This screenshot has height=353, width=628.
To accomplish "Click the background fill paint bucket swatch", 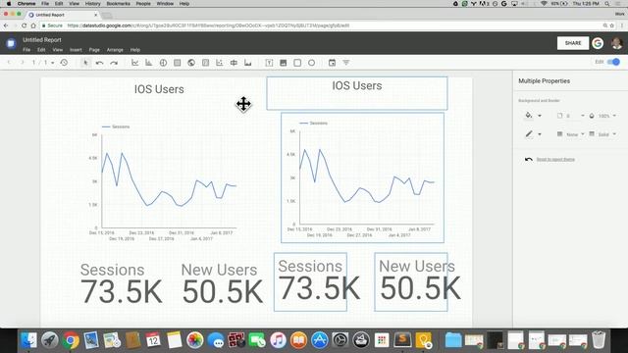I will point(529,116).
